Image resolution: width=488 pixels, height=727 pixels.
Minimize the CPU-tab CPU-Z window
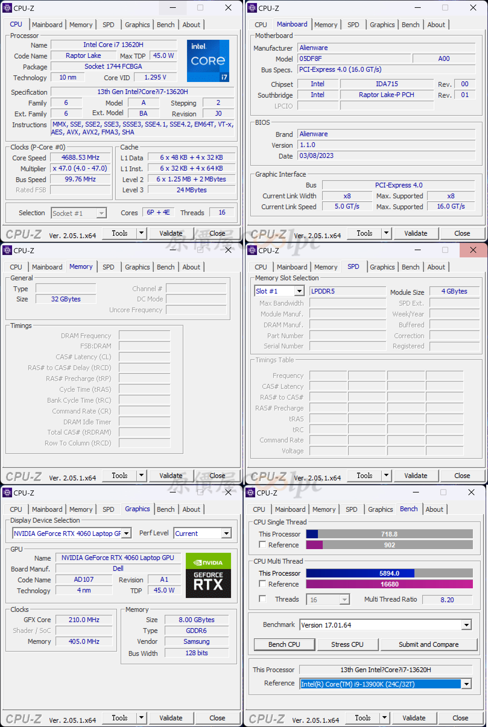click(173, 8)
